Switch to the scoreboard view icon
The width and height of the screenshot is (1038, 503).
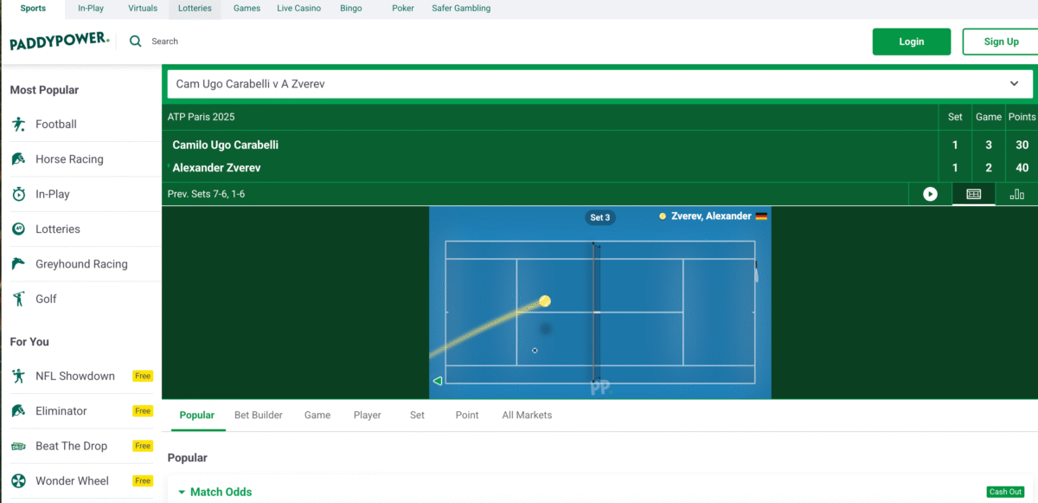coord(973,194)
